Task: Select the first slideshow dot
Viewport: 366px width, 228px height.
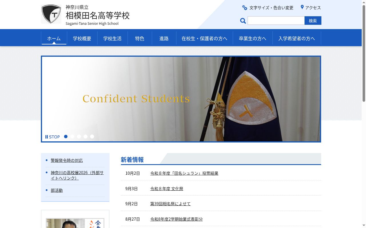Action: pyautogui.click(x=66, y=137)
